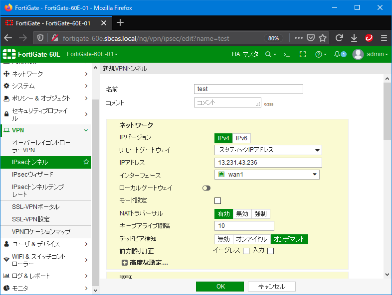Open the CLI console icon
The image size is (392, 295).
coord(287,54)
